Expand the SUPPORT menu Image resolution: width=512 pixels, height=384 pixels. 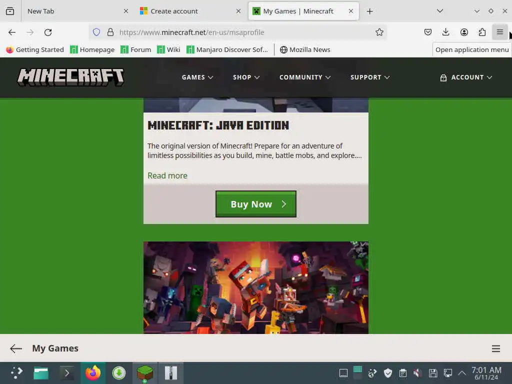(370, 77)
